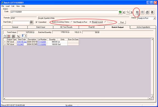Click the magnifier search icon beside batch code
The image size is (158, 107).
(x=128, y=12)
